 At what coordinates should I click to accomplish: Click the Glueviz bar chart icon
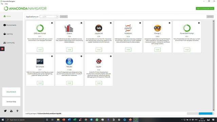(69, 28)
